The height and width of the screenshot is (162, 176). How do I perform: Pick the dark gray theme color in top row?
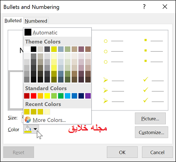coord(47,49)
